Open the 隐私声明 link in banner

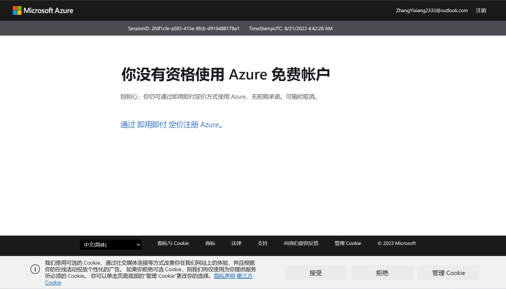coord(224,276)
